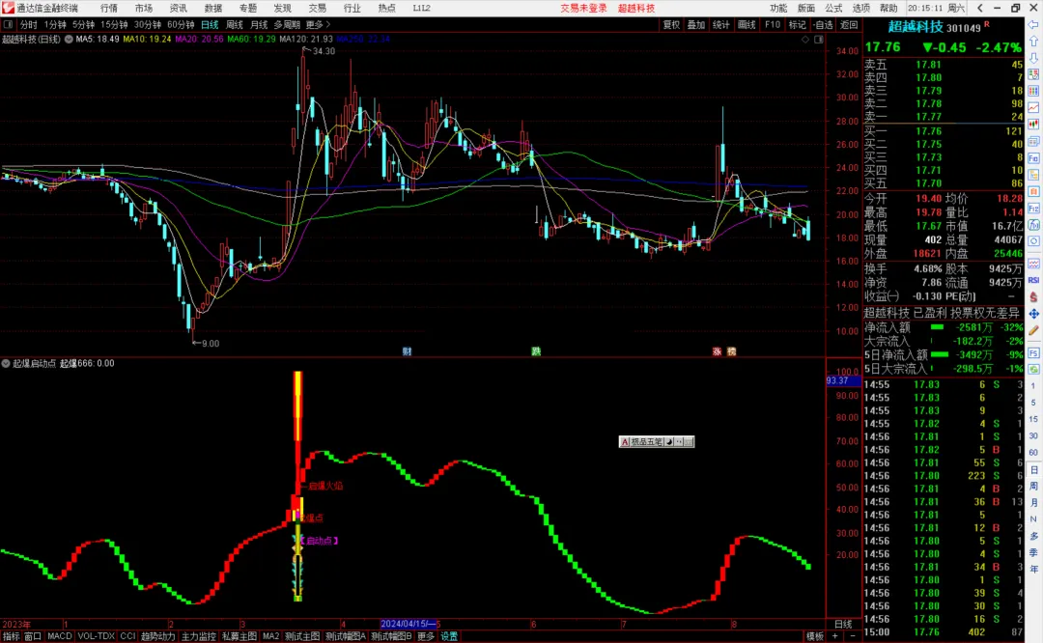Click the four-way move arrows sidebar icon
The height and width of the screenshot is (643, 1043).
point(1033,313)
